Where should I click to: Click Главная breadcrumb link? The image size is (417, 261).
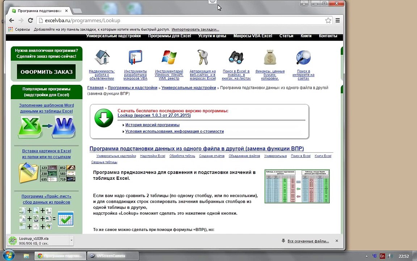click(95, 88)
